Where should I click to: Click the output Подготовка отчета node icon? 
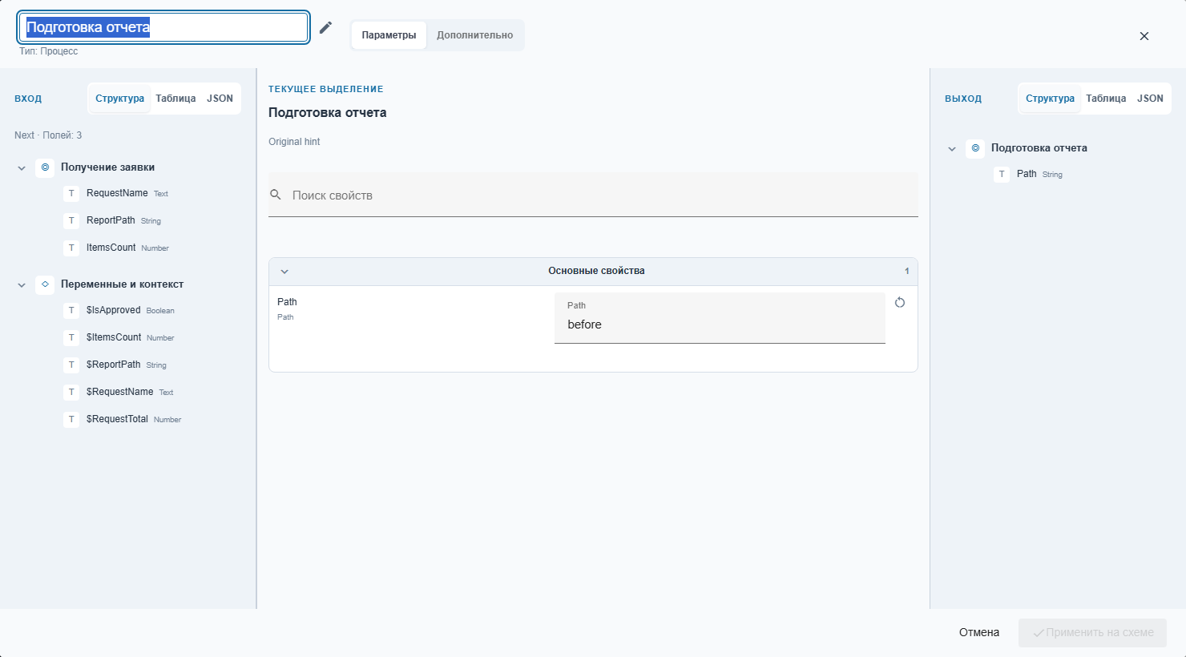tap(975, 148)
